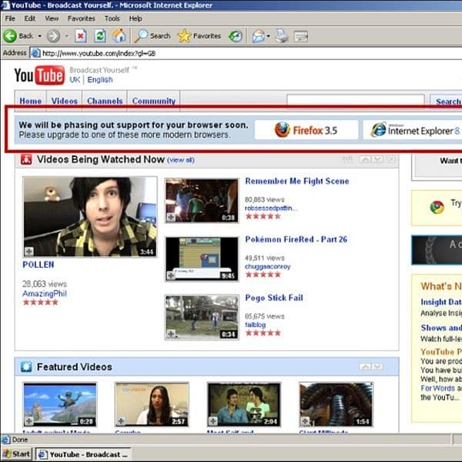Click the Print icon in toolbar
The width and height of the screenshot is (462, 462).
[282, 35]
